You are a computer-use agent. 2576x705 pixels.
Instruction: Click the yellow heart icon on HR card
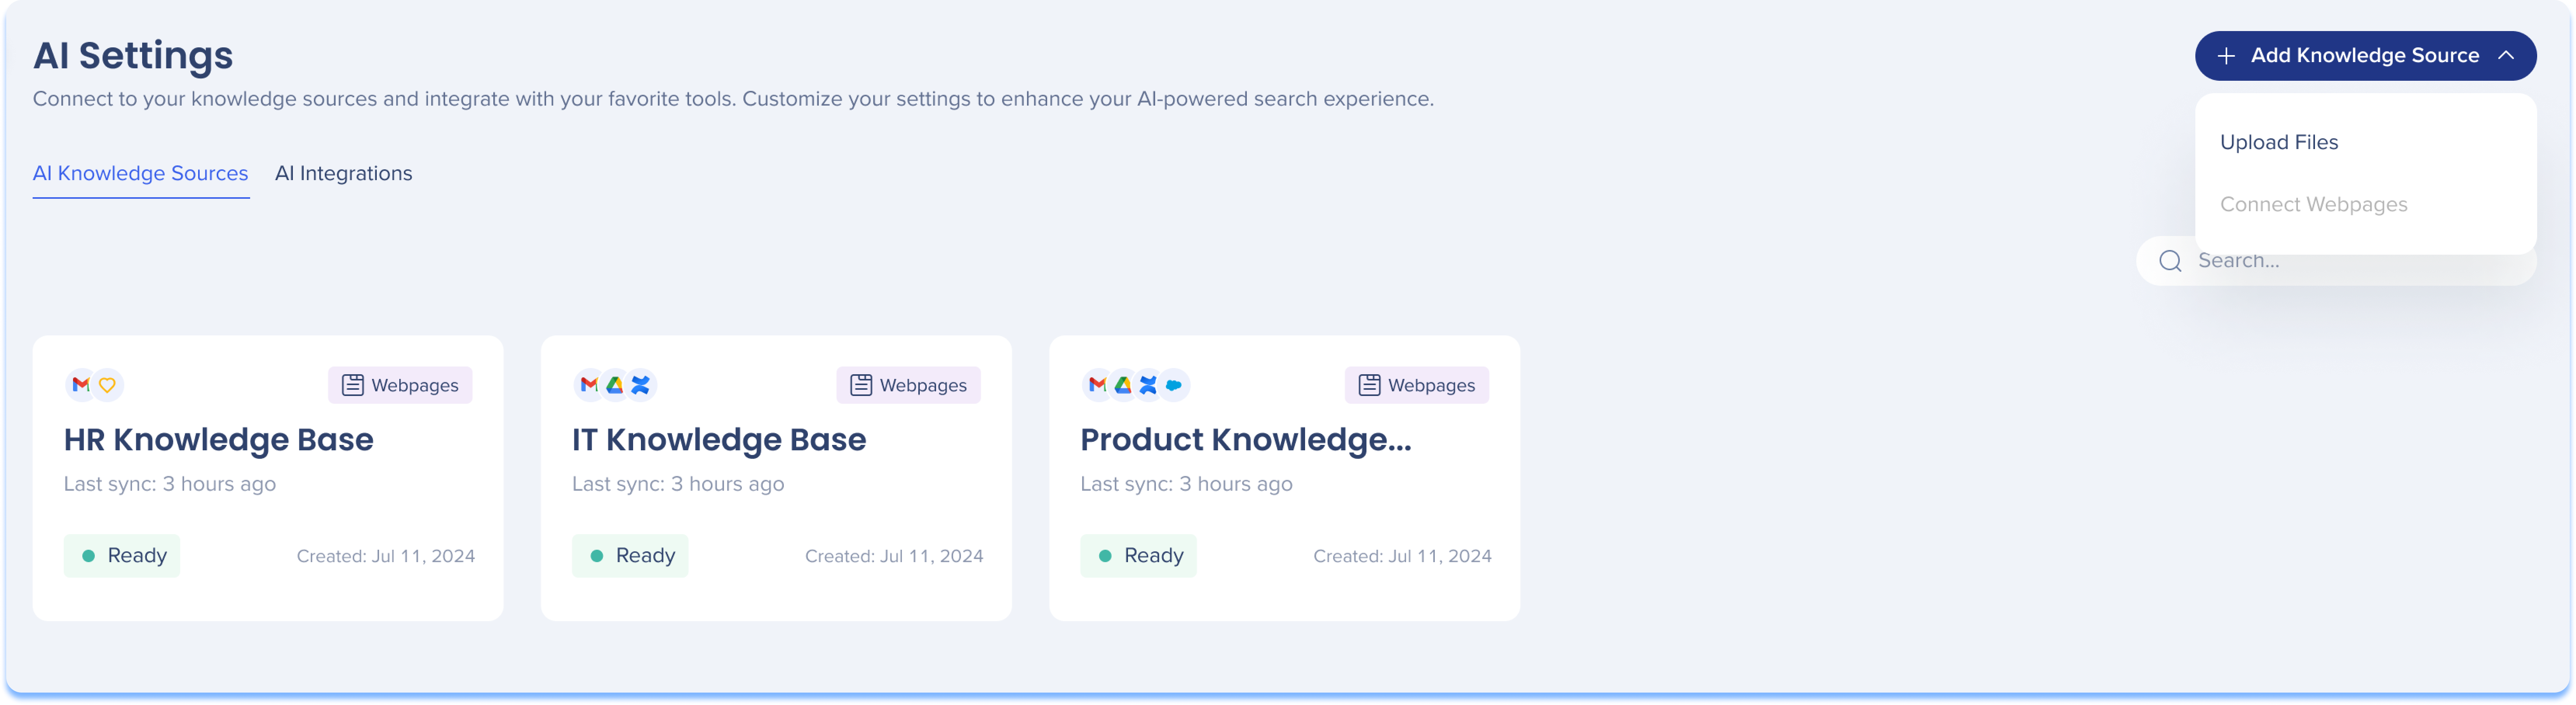[x=107, y=385]
